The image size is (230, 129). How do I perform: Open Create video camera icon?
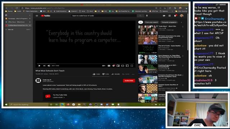164,16
